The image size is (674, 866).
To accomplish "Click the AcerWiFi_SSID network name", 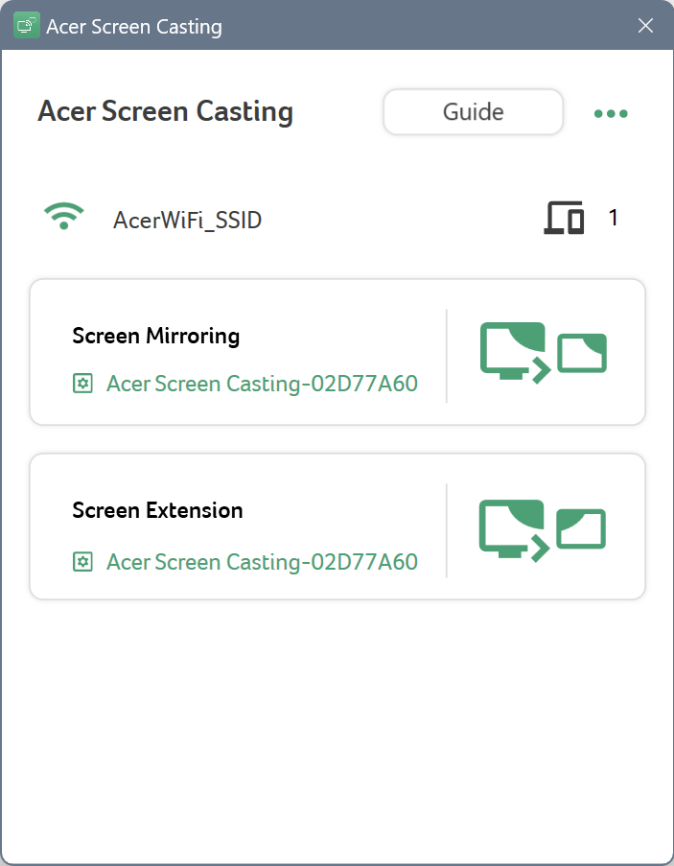I will [187, 220].
